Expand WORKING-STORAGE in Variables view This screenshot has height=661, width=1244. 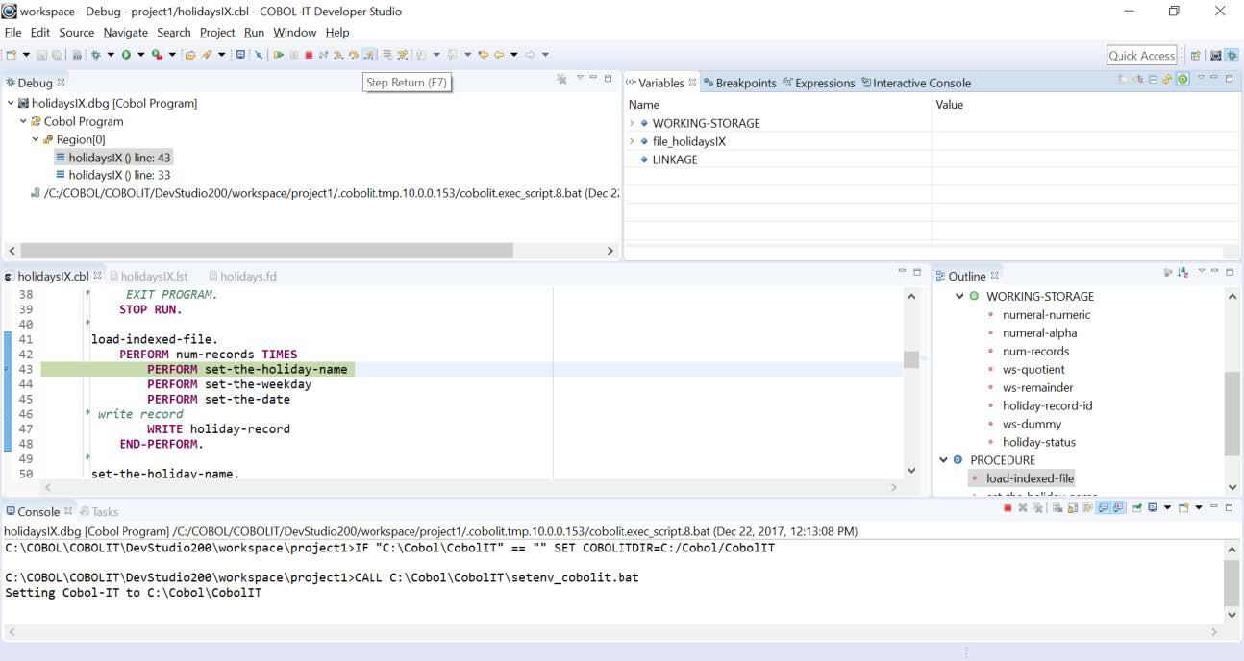click(633, 123)
